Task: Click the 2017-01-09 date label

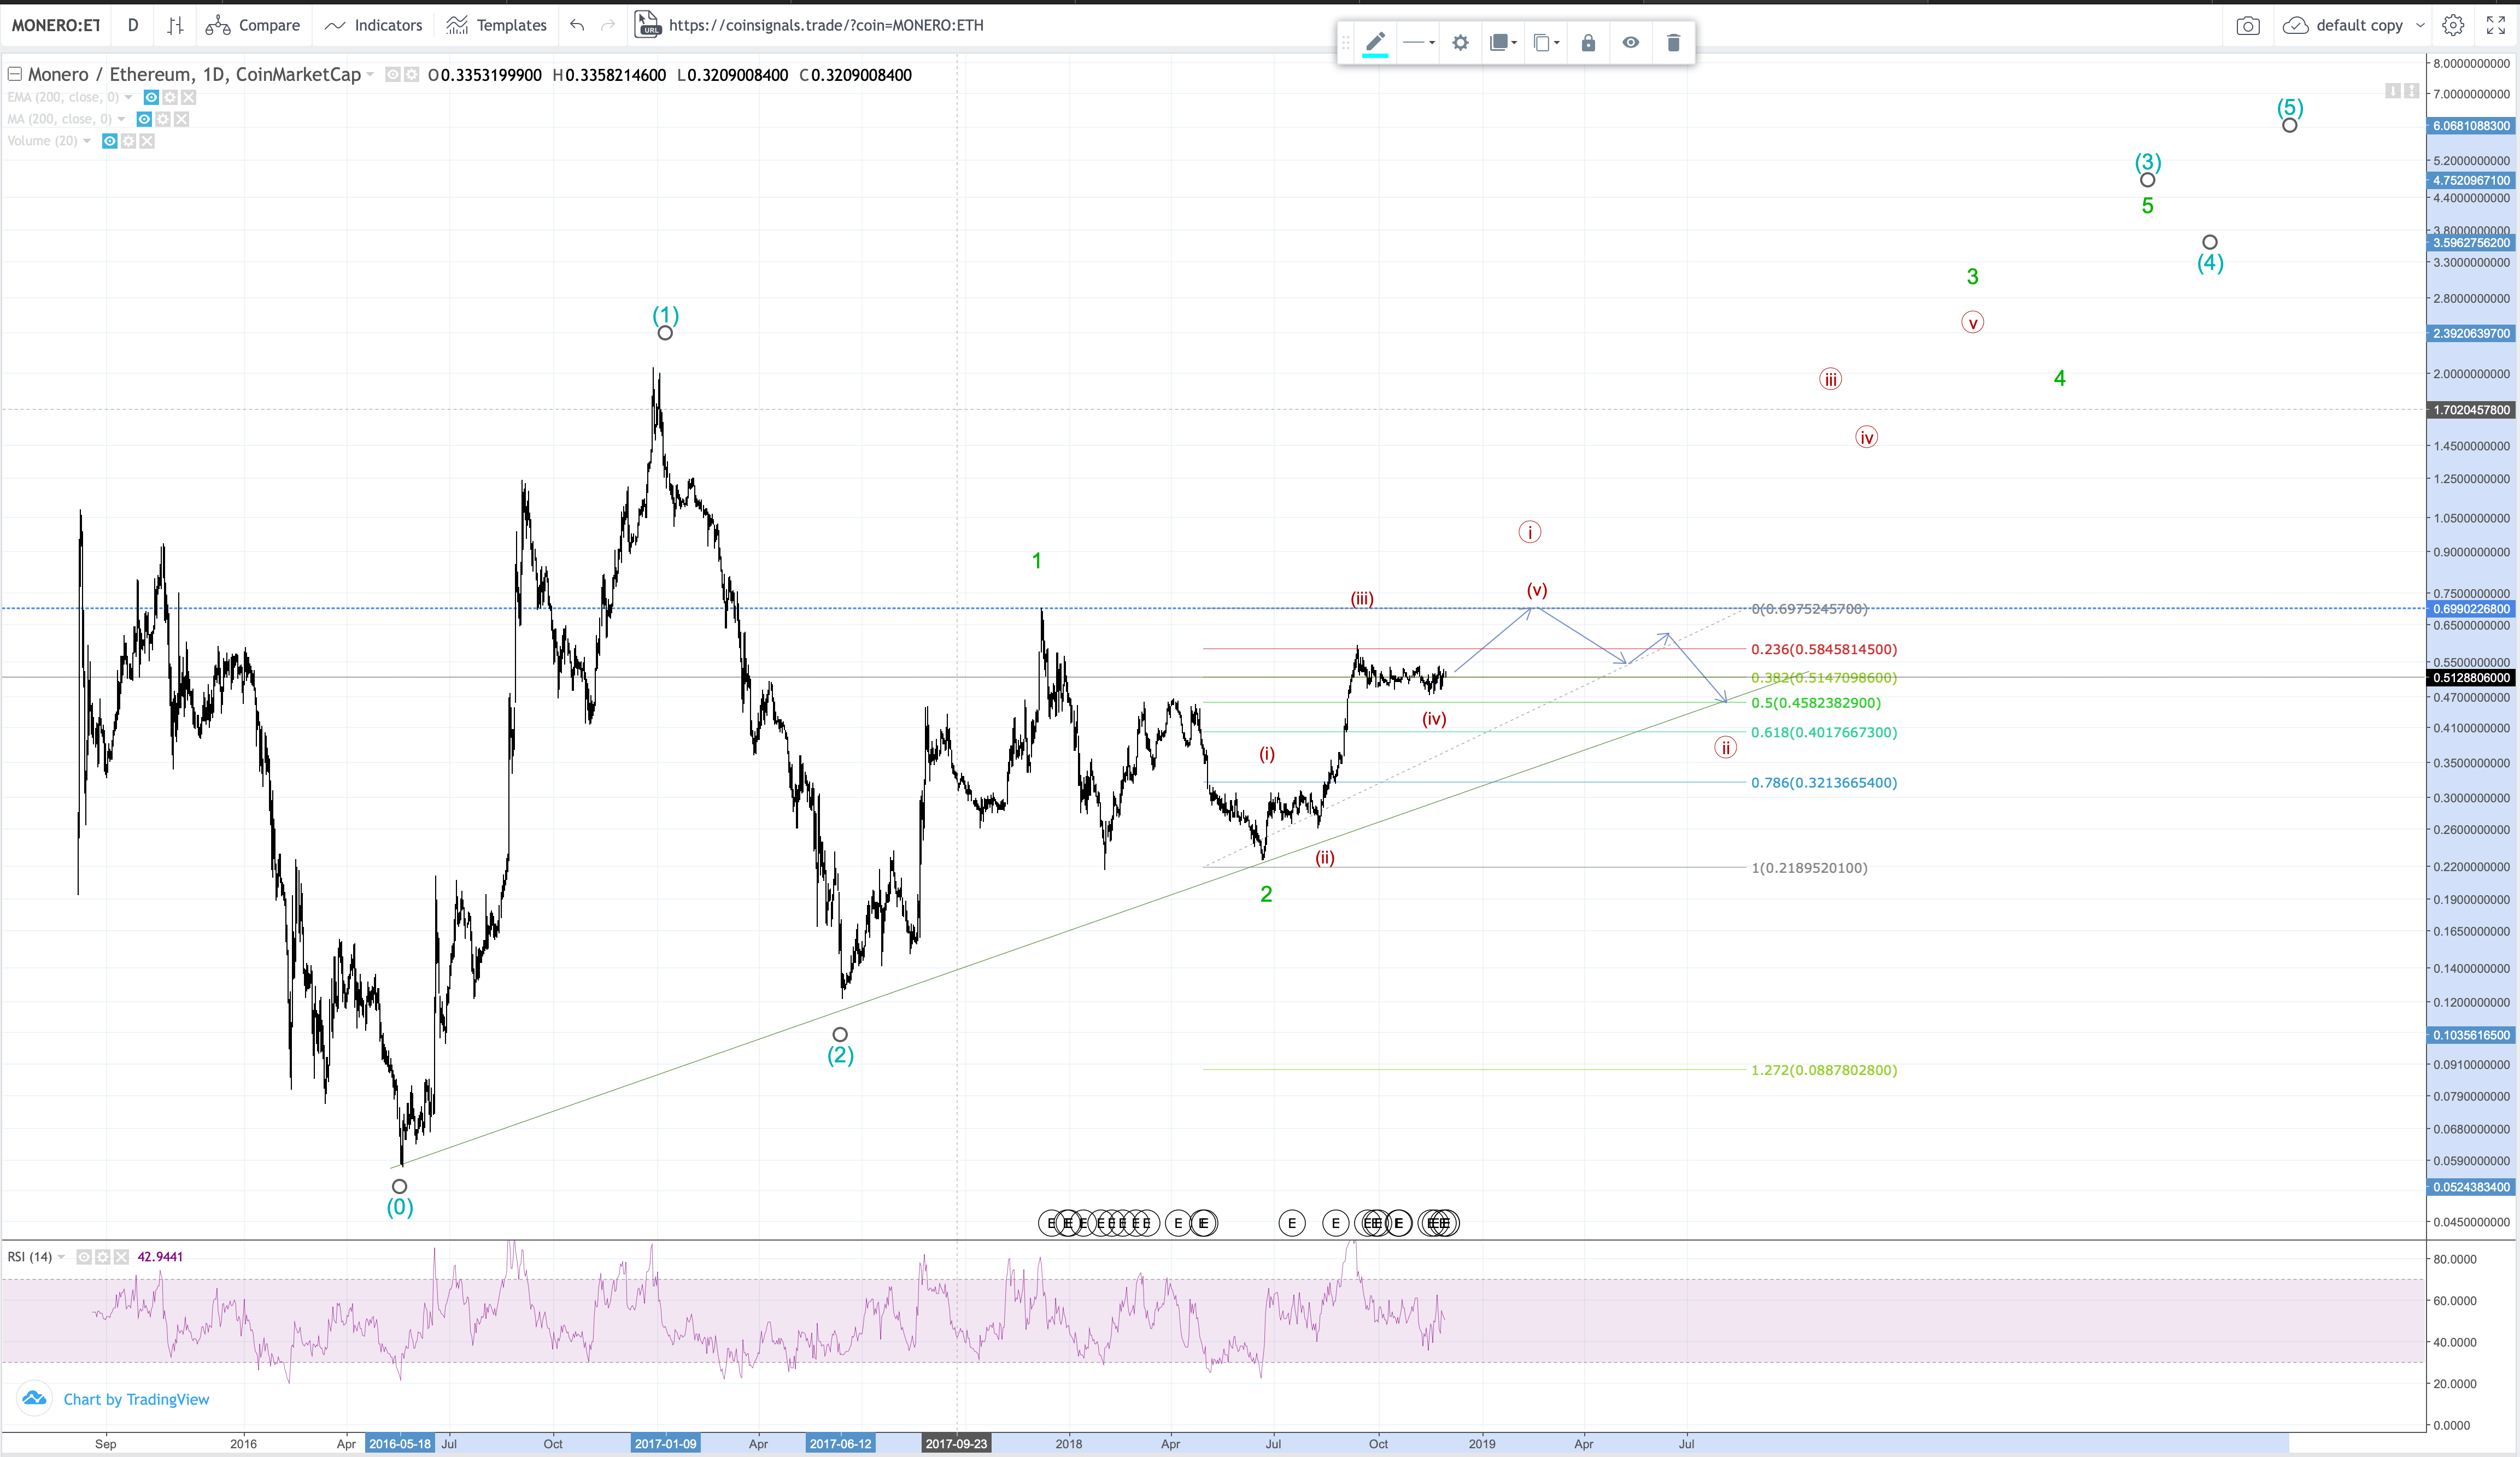Action: click(665, 1443)
